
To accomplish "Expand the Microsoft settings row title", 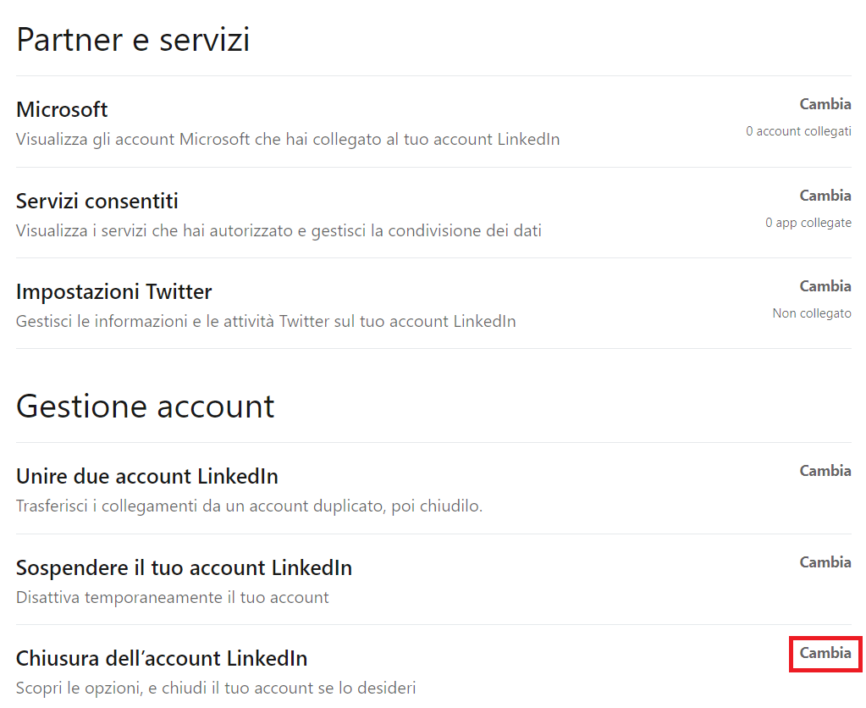I will coord(62,110).
